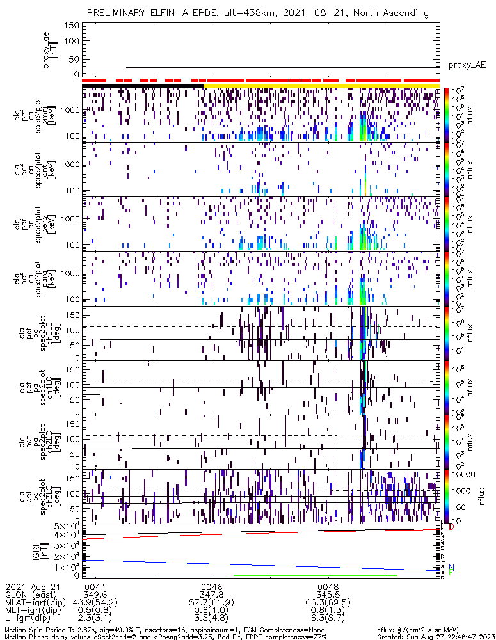Click the MLT value '0.8(1.3)'
The image size is (496, 640).
[328, 610]
